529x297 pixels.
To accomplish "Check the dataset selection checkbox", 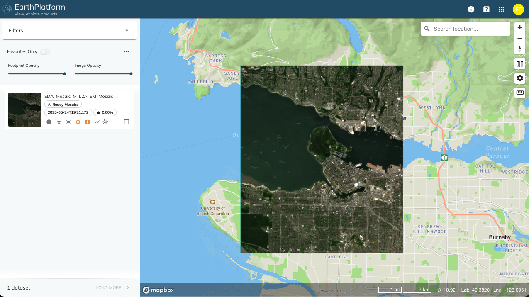I will point(127,122).
